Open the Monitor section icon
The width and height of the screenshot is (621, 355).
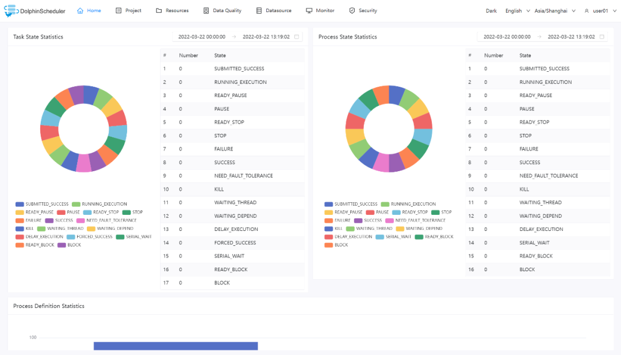[x=309, y=10]
